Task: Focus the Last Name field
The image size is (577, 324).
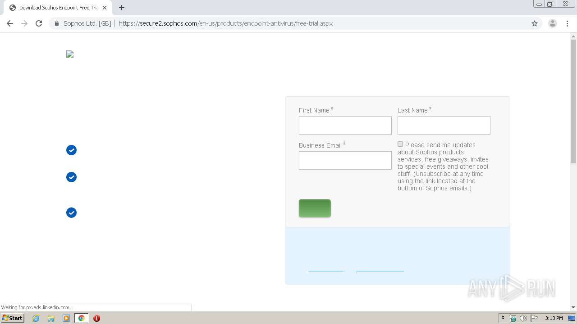Action: pos(444,125)
